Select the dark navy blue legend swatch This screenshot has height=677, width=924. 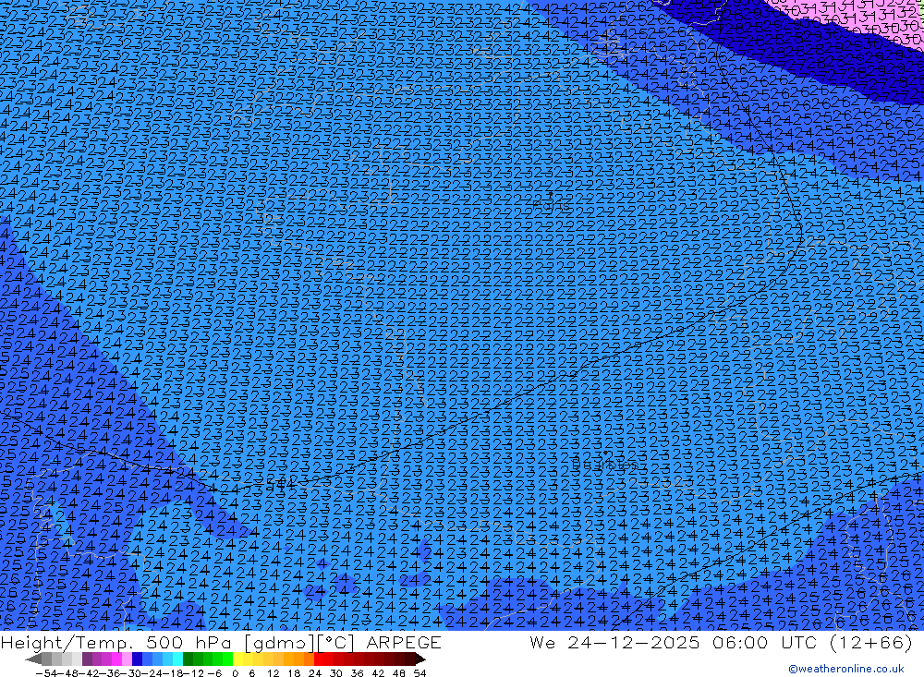click(x=137, y=659)
